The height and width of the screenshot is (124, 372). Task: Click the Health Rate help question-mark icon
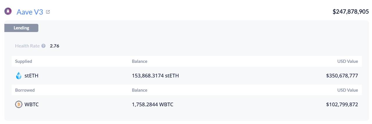(x=43, y=46)
